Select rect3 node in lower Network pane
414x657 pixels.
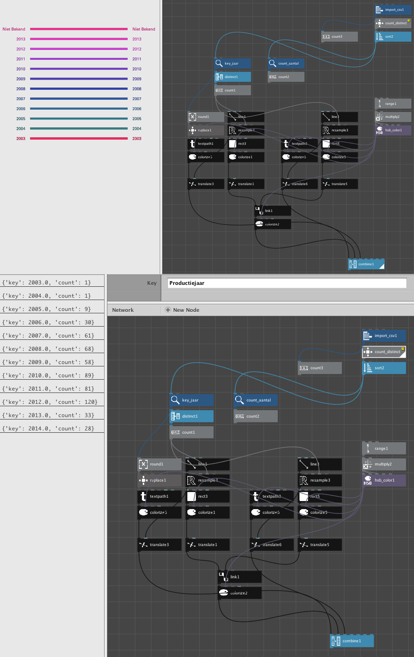pyautogui.click(x=208, y=496)
